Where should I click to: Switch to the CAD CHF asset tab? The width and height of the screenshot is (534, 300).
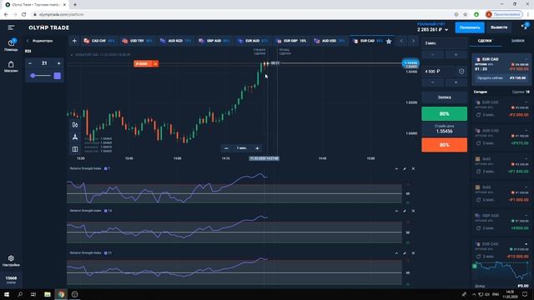99,41
